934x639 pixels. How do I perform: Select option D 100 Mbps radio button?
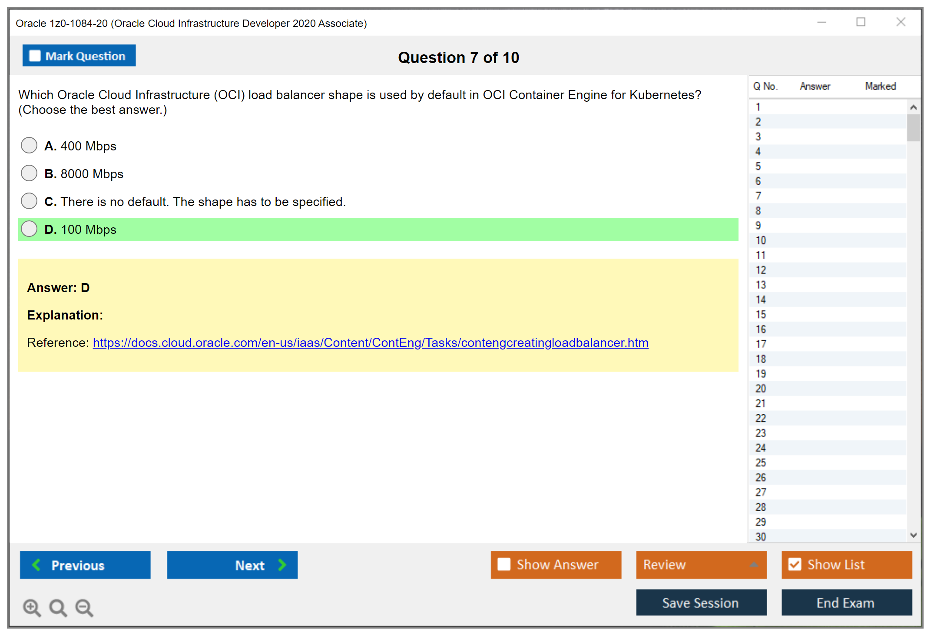coord(29,229)
